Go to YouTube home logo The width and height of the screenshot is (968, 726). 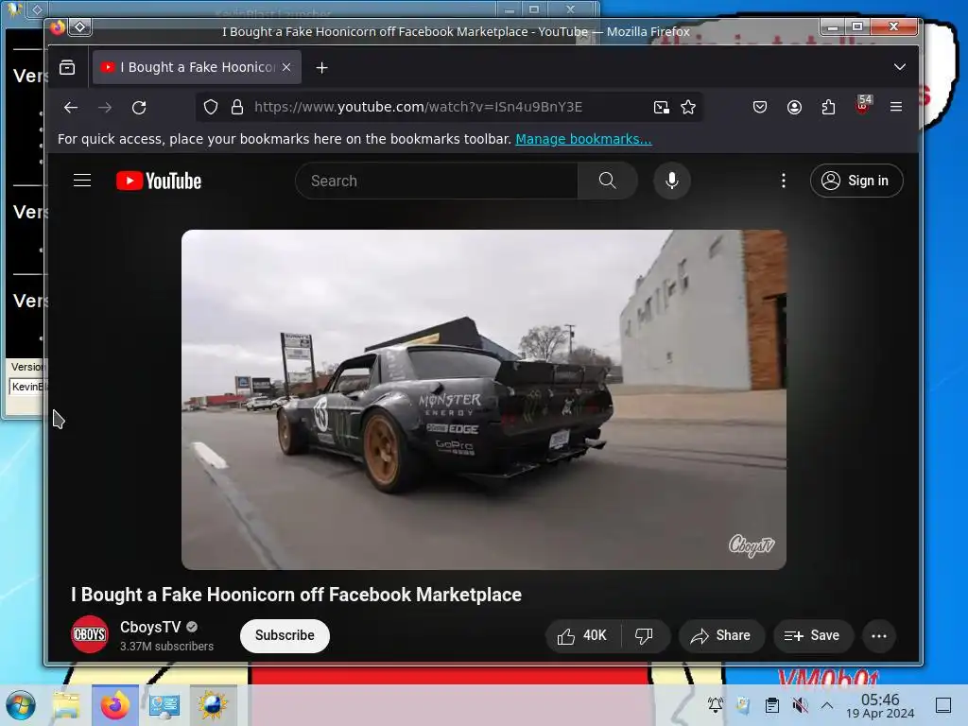159,181
